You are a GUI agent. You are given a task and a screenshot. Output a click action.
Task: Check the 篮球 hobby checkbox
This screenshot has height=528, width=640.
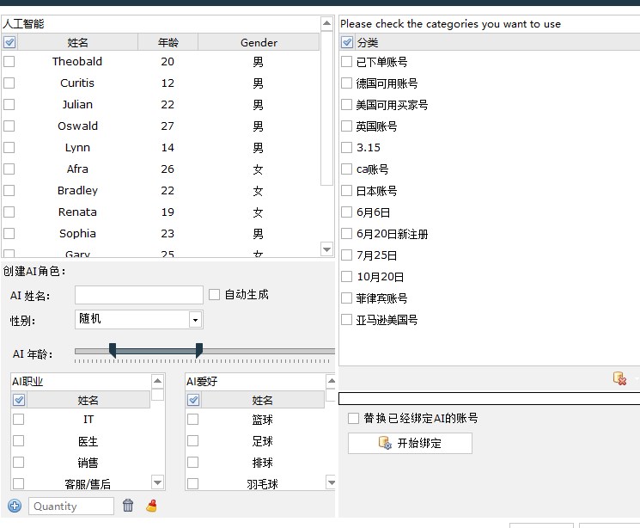click(x=193, y=420)
